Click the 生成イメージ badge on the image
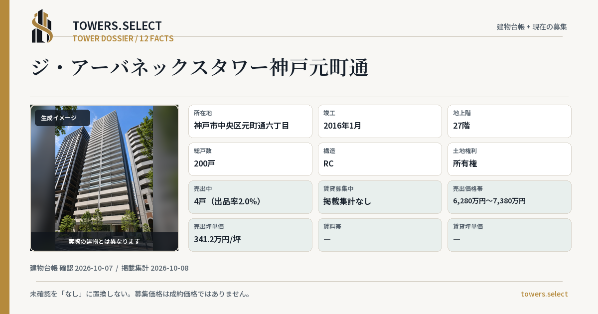 (62, 118)
